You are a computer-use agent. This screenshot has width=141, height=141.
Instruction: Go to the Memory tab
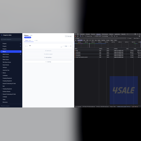click(111, 34)
